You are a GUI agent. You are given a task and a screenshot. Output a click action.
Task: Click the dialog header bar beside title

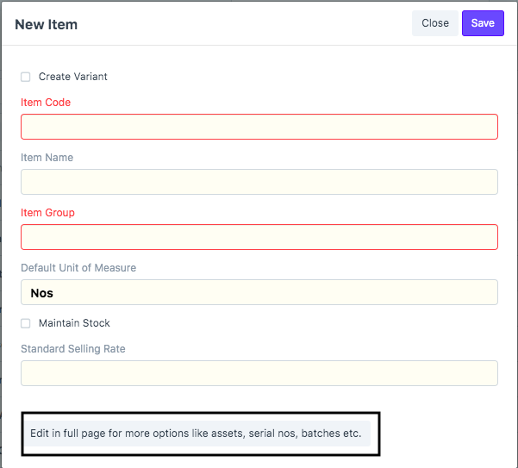coord(245,24)
